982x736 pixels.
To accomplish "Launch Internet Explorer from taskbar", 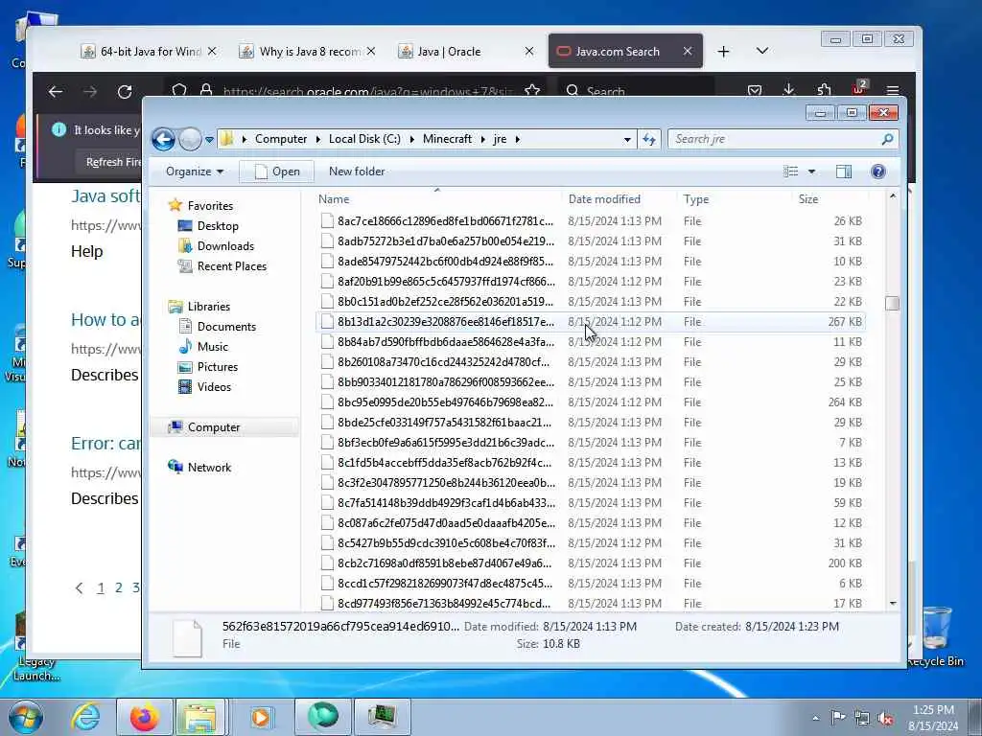I will (x=85, y=717).
